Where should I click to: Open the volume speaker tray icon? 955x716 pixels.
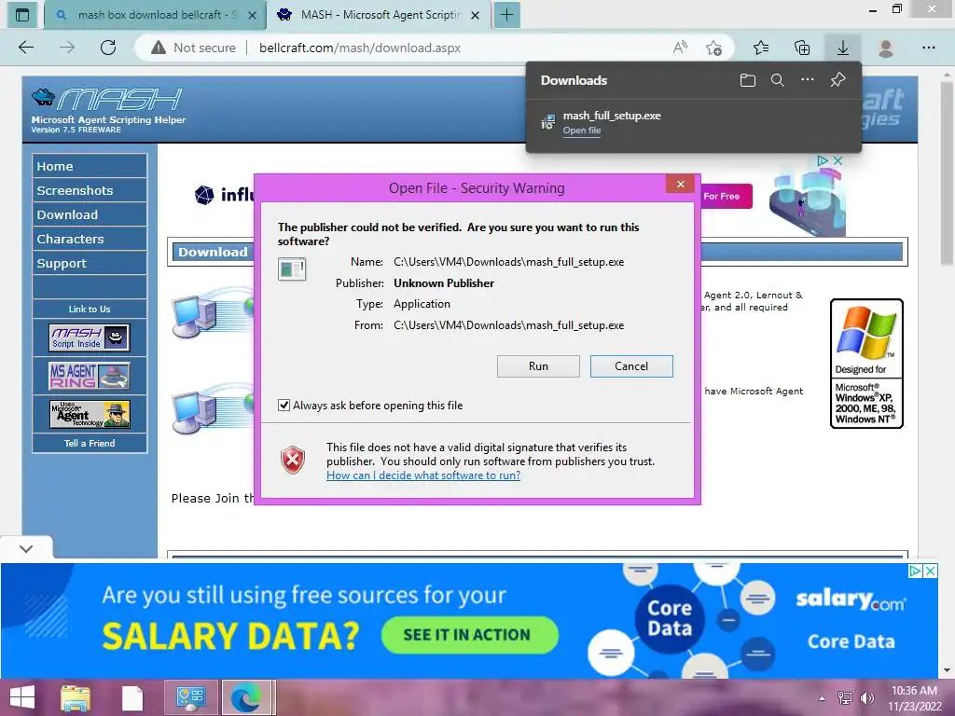click(x=866, y=697)
